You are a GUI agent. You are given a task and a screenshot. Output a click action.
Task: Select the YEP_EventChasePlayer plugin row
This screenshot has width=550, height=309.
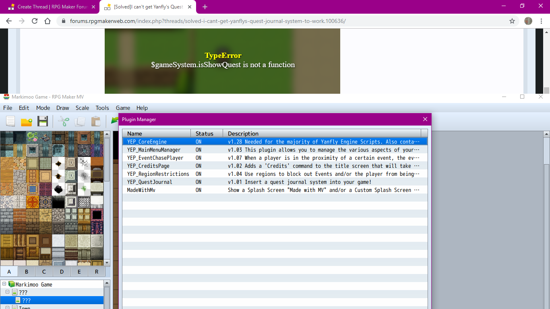[275, 158]
